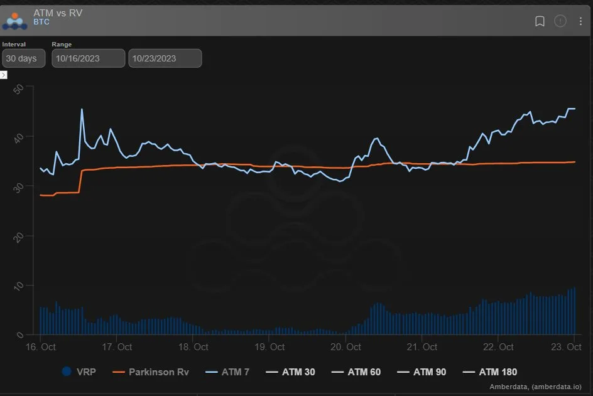This screenshot has height=396, width=593.
Task: Click Parkinson Rv step-up on 16 Oct
Action: tap(80, 181)
